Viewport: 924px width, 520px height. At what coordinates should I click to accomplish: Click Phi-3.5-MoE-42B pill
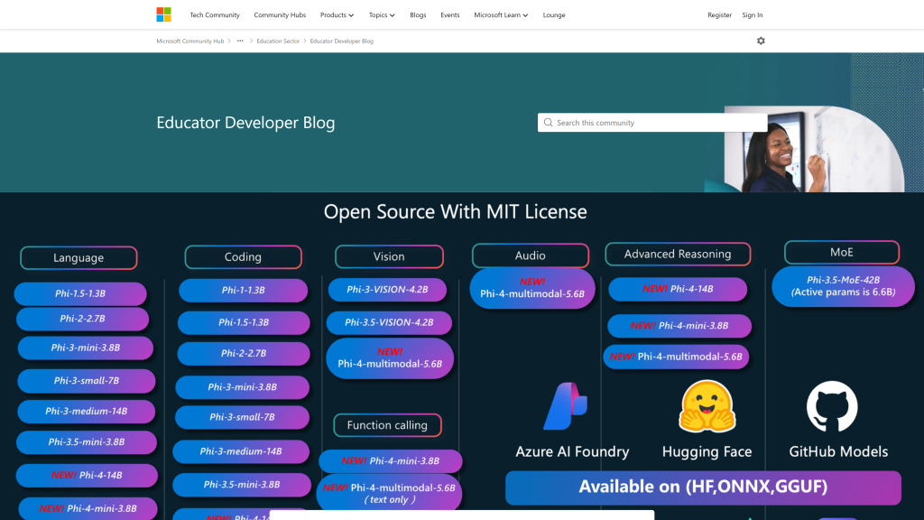pyautogui.click(x=843, y=286)
